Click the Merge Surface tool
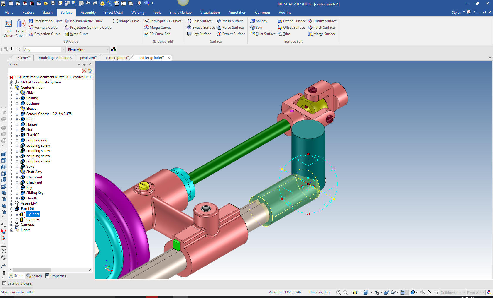Viewport: 493px width, 298px height. 322,34
